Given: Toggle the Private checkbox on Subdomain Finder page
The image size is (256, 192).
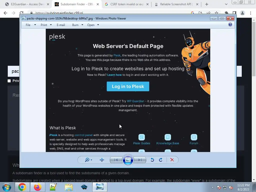Looking at the screenshot, I should [9, 81].
